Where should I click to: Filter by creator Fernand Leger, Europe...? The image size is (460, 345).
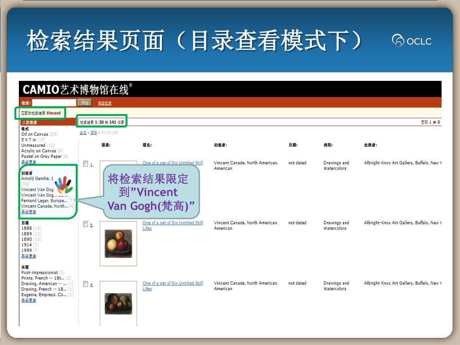(x=44, y=201)
